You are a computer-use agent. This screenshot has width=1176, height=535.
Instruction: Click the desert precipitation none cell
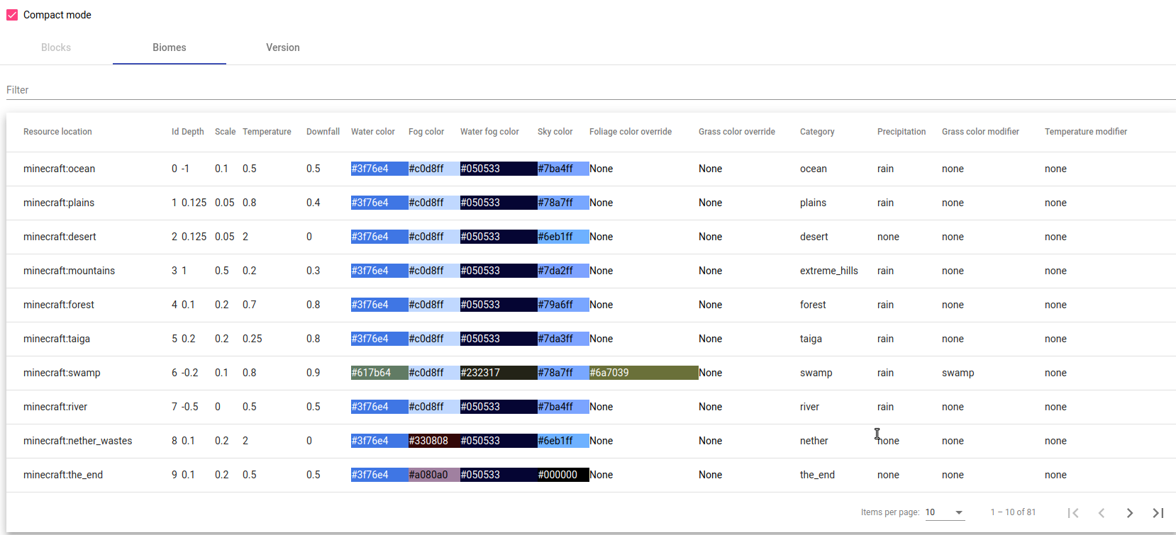click(x=888, y=237)
